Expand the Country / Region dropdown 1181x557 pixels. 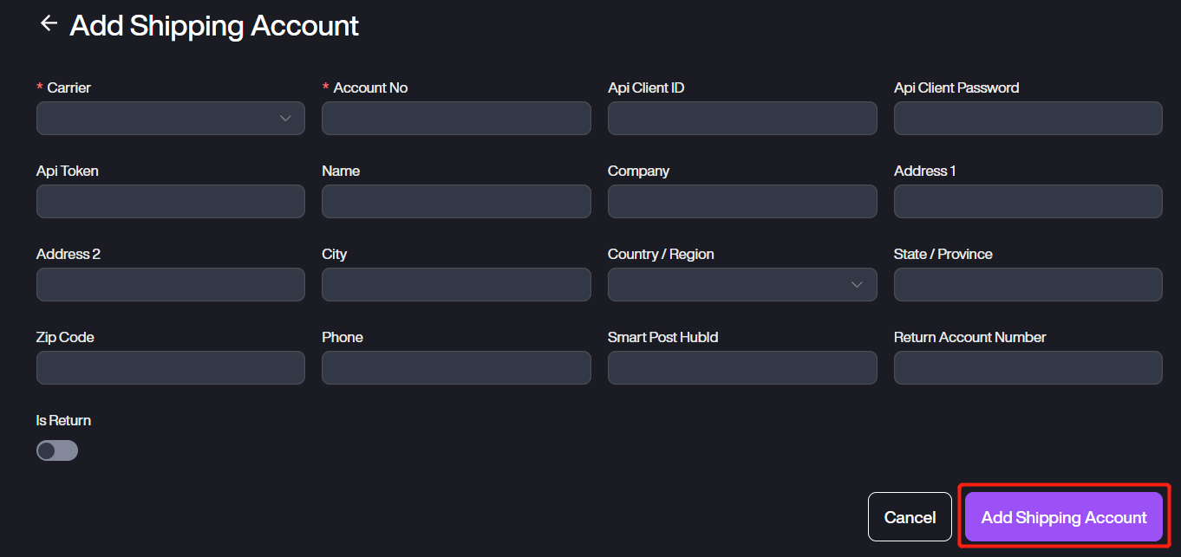742,285
